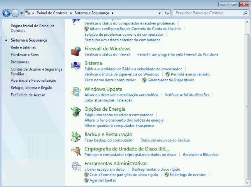Screen dimensions: 251x187
Task: Click shield icon beside Alterar configurações de Controle
Action: 86,29
